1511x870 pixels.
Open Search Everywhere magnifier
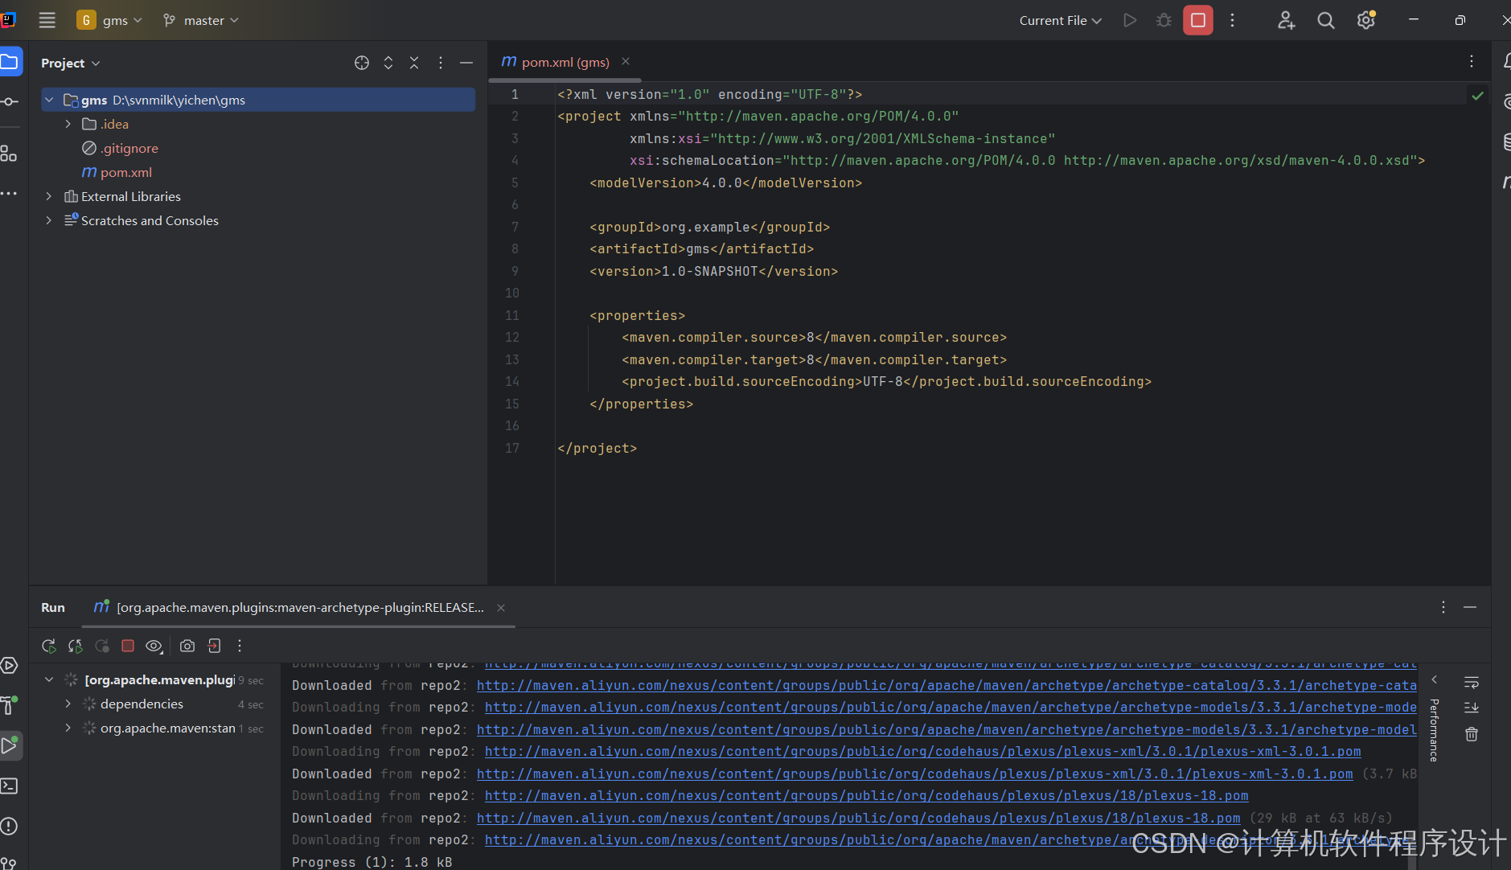coord(1326,20)
